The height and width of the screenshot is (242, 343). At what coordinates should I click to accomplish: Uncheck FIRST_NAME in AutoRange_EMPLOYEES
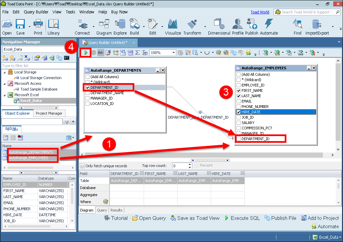[x=238, y=90]
